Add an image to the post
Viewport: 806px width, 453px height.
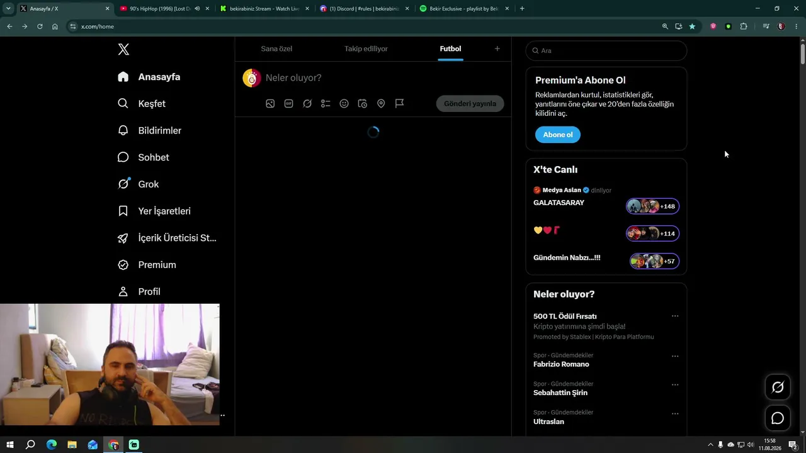coord(270,104)
